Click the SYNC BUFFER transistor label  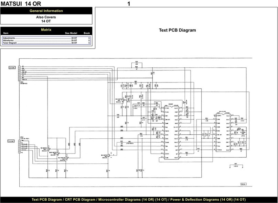[118, 99]
